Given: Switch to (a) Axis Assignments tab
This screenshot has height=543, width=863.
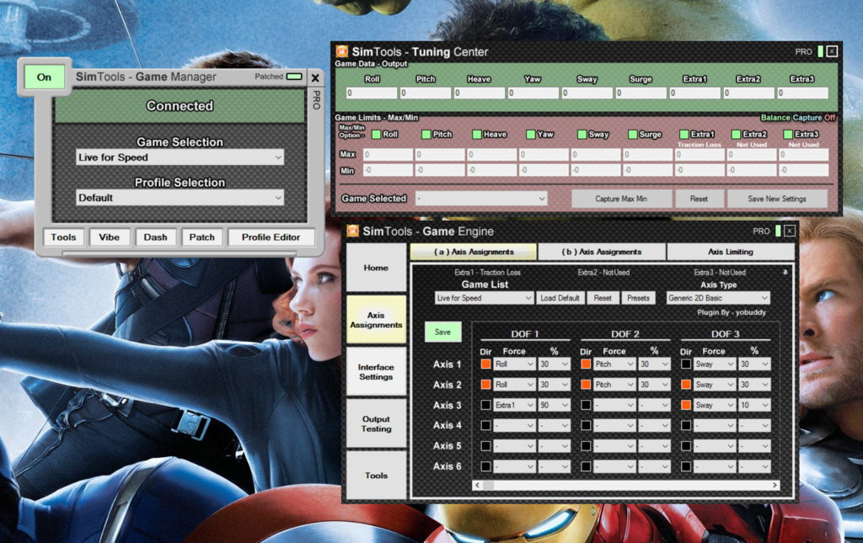Looking at the screenshot, I should pyautogui.click(x=474, y=252).
